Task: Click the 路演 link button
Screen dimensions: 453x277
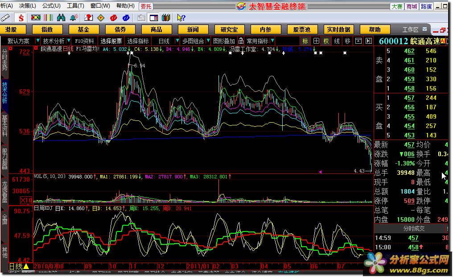Action: click(x=426, y=6)
